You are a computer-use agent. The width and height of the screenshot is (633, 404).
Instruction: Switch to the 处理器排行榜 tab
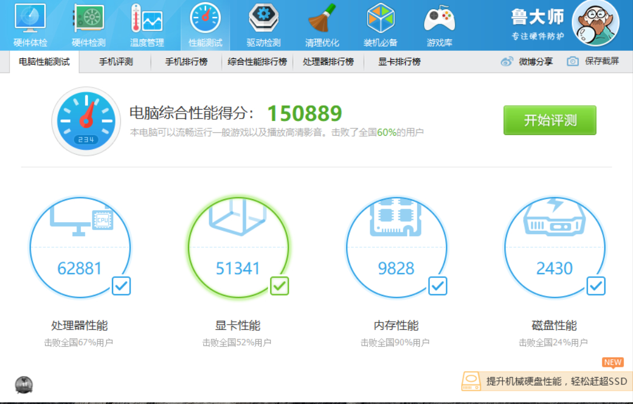328,62
